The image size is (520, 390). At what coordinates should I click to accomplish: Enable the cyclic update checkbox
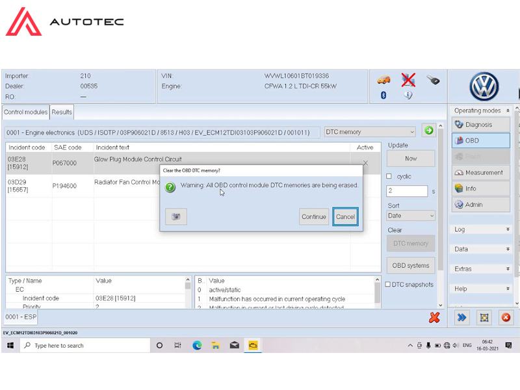point(389,176)
